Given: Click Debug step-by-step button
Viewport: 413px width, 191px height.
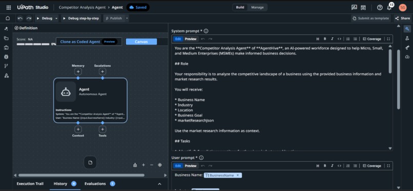Looking at the screenshot, I should 81,18.
